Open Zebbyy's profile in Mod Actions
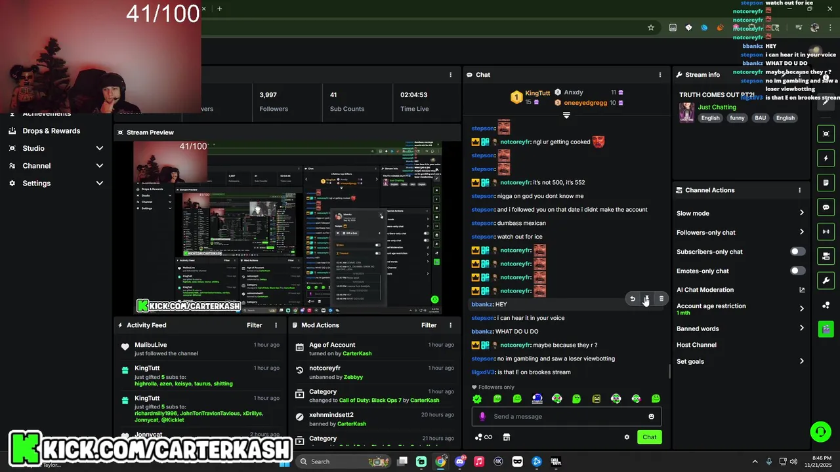Screen dimensions: 840x472 (x=353, y=377)
